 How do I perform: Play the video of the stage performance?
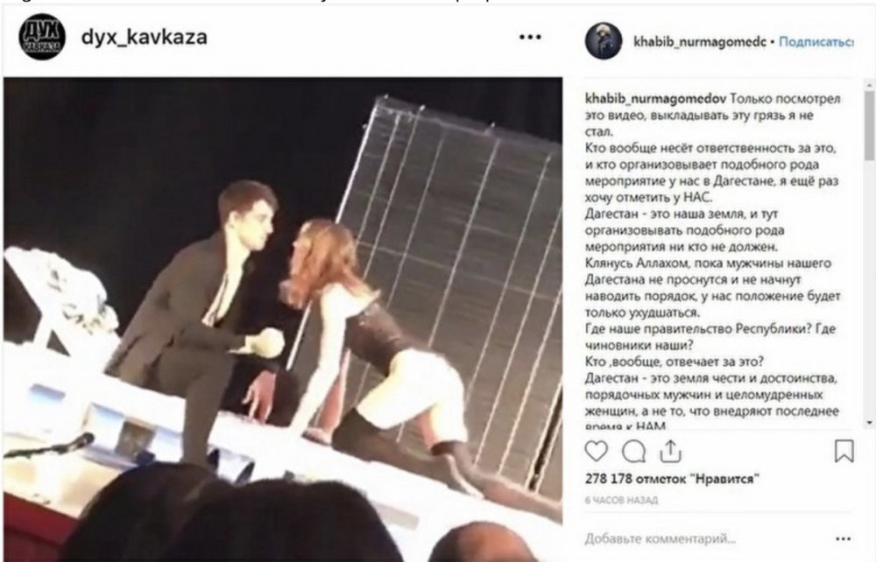click(283, 320)
